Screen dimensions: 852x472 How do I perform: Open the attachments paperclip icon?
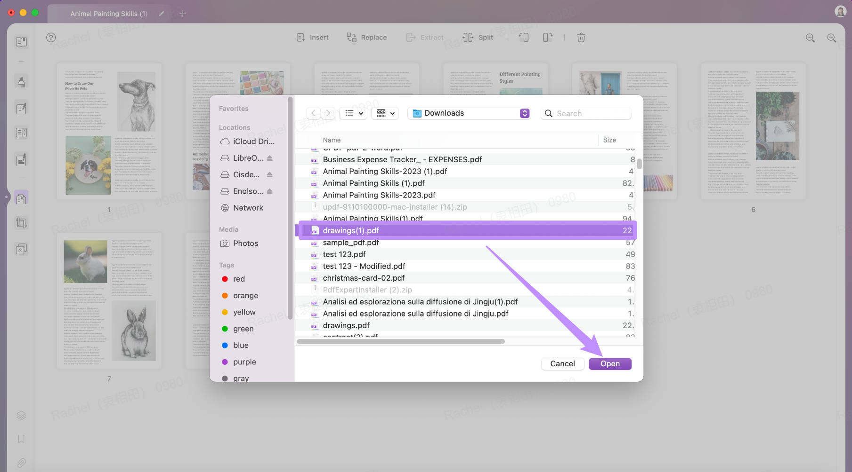21,463
